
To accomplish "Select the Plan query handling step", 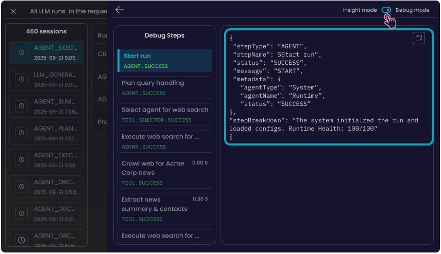I will click(164, 87).
